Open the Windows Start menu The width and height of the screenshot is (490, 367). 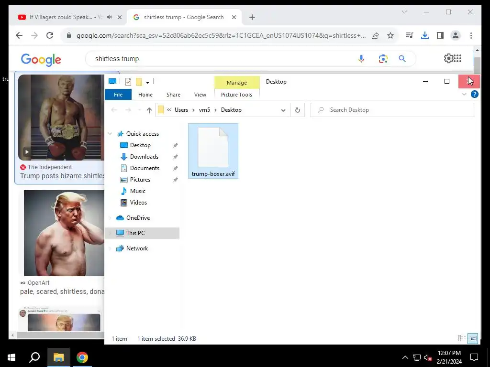point(11,357)
